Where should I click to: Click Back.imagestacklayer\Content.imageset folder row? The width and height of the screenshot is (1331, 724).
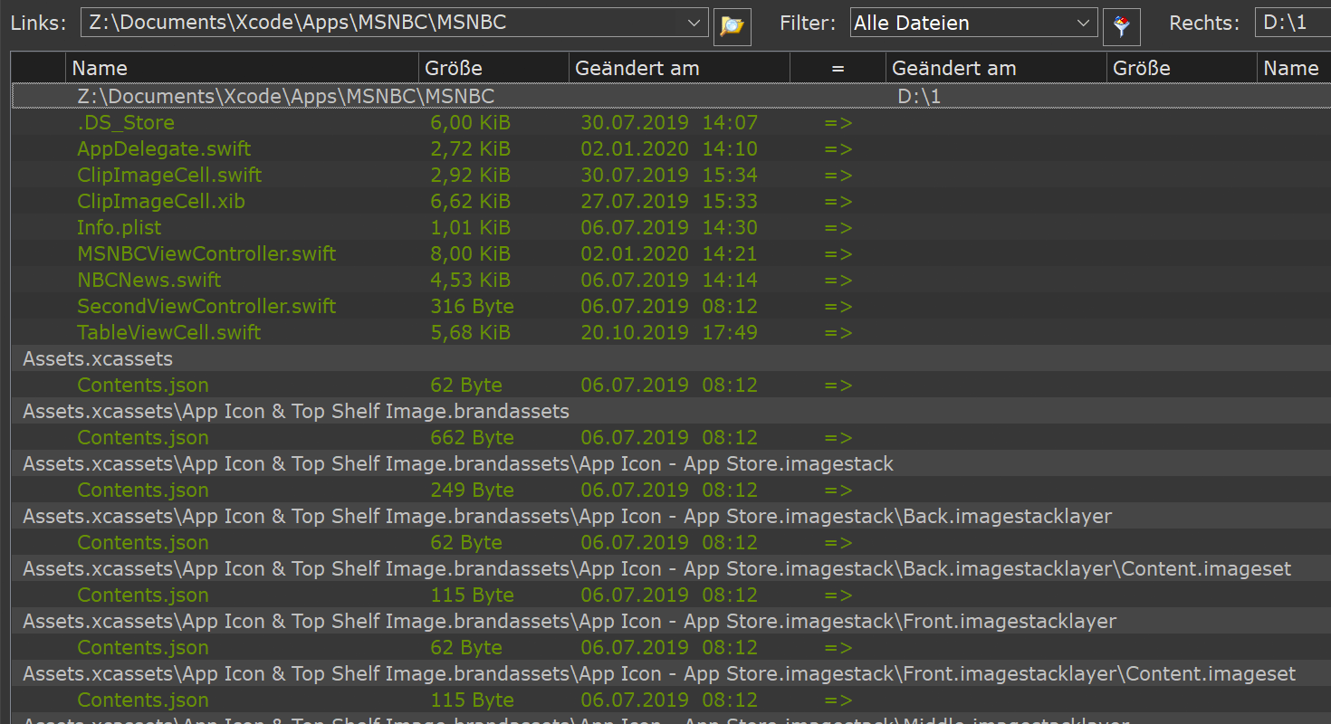click(671, 568)
